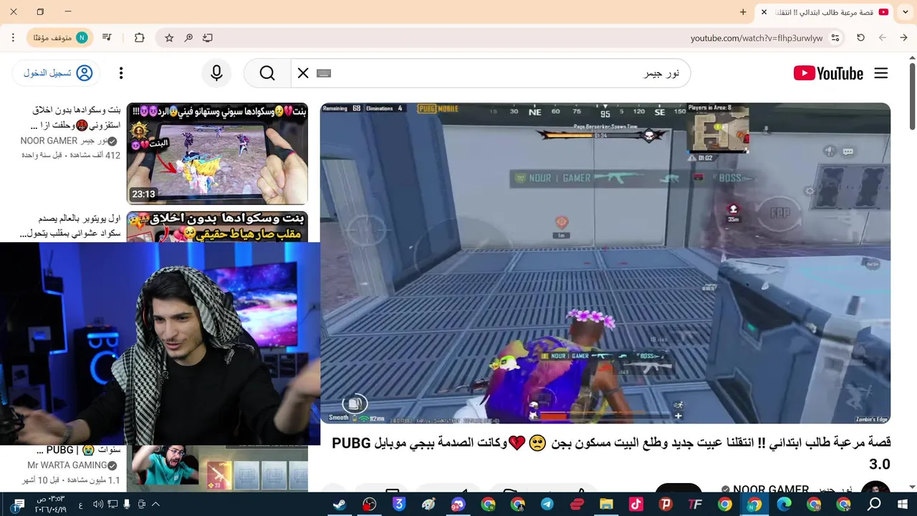View site information icon in address bar
This screenshot has height=516, width=917.
pos(835,38)
